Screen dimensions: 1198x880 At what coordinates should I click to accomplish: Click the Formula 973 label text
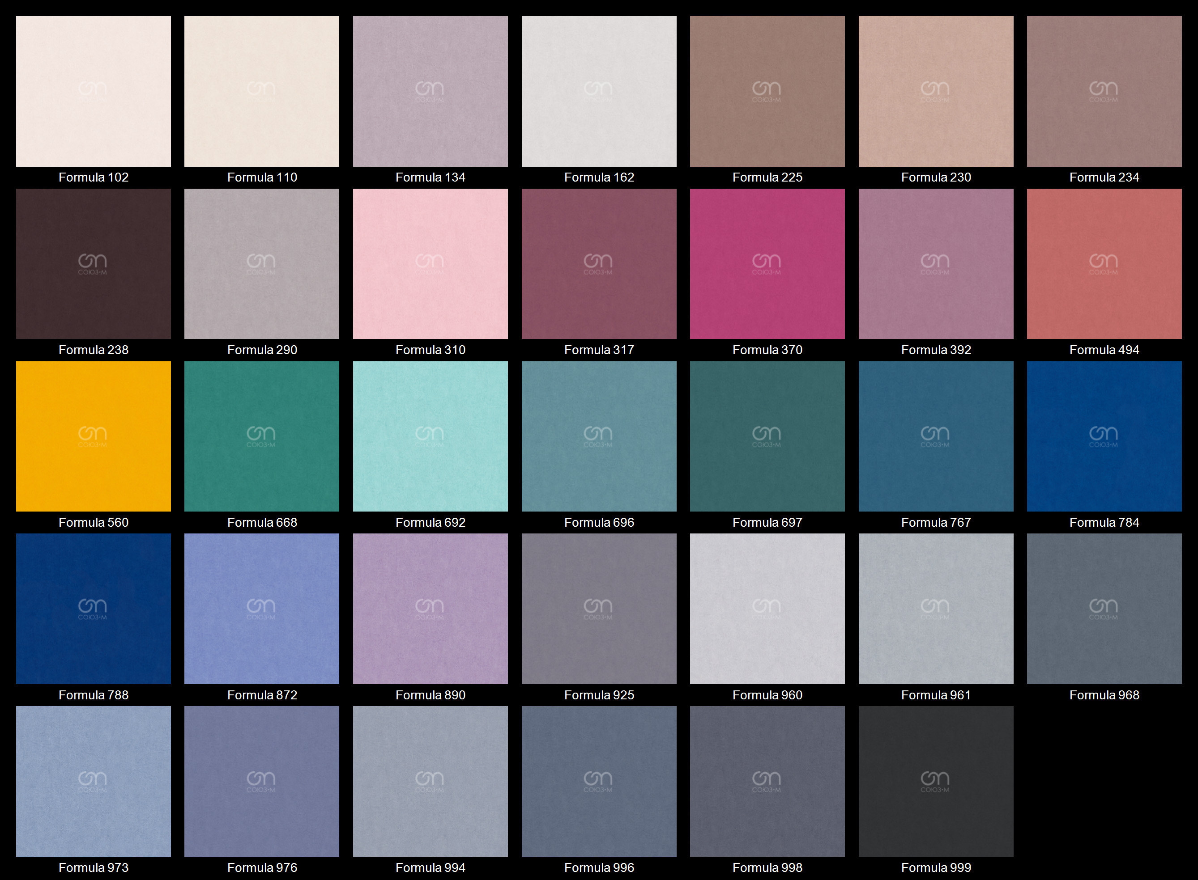(x=93, y=868)
